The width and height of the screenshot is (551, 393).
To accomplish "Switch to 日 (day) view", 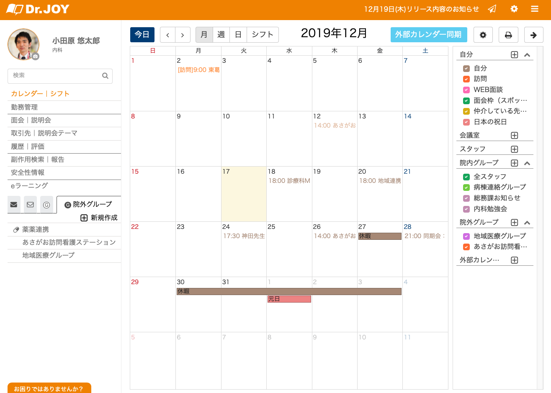I will pos(238,35).
